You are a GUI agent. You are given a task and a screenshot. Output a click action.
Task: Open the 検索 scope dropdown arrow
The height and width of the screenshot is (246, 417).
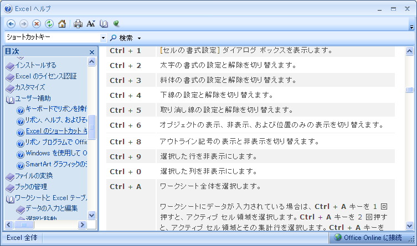pyautogui.click(x=139, y=38)
